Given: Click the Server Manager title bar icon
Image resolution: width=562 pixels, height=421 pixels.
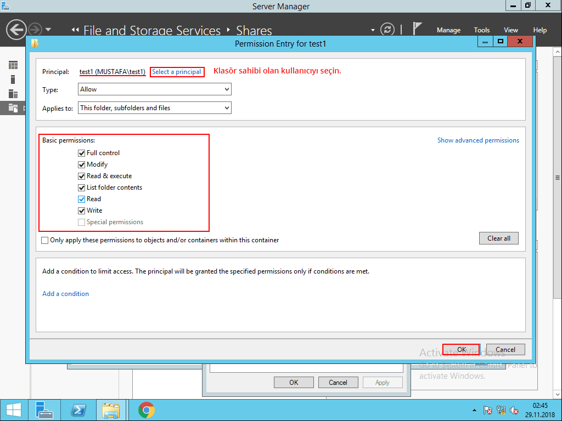Looking at the screenshot, I should coord(5,5).
